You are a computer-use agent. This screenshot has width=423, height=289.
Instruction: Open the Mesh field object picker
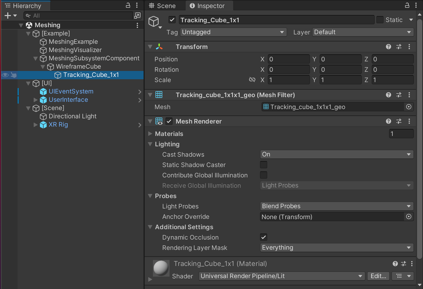pos(409,107)
